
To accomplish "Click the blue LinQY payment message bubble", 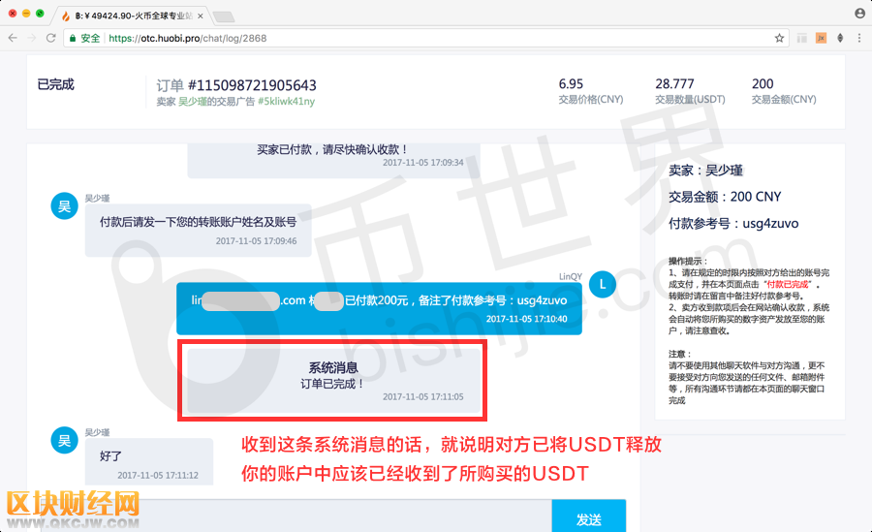I will (379, 308).
